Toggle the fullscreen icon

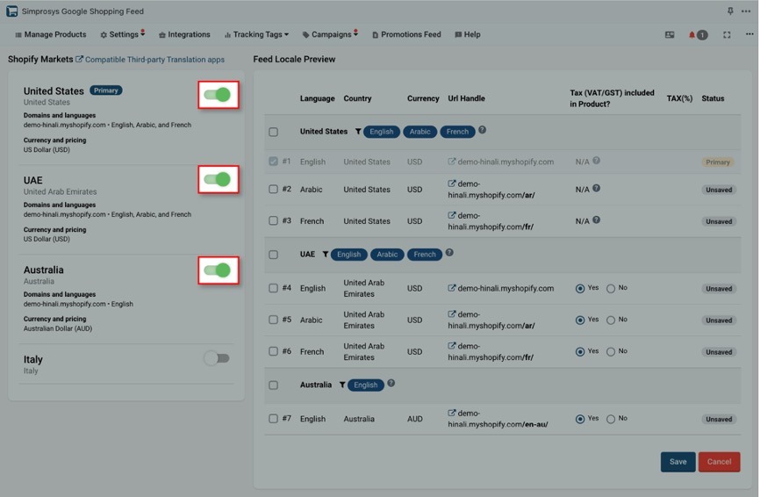(x=727, y=35)
